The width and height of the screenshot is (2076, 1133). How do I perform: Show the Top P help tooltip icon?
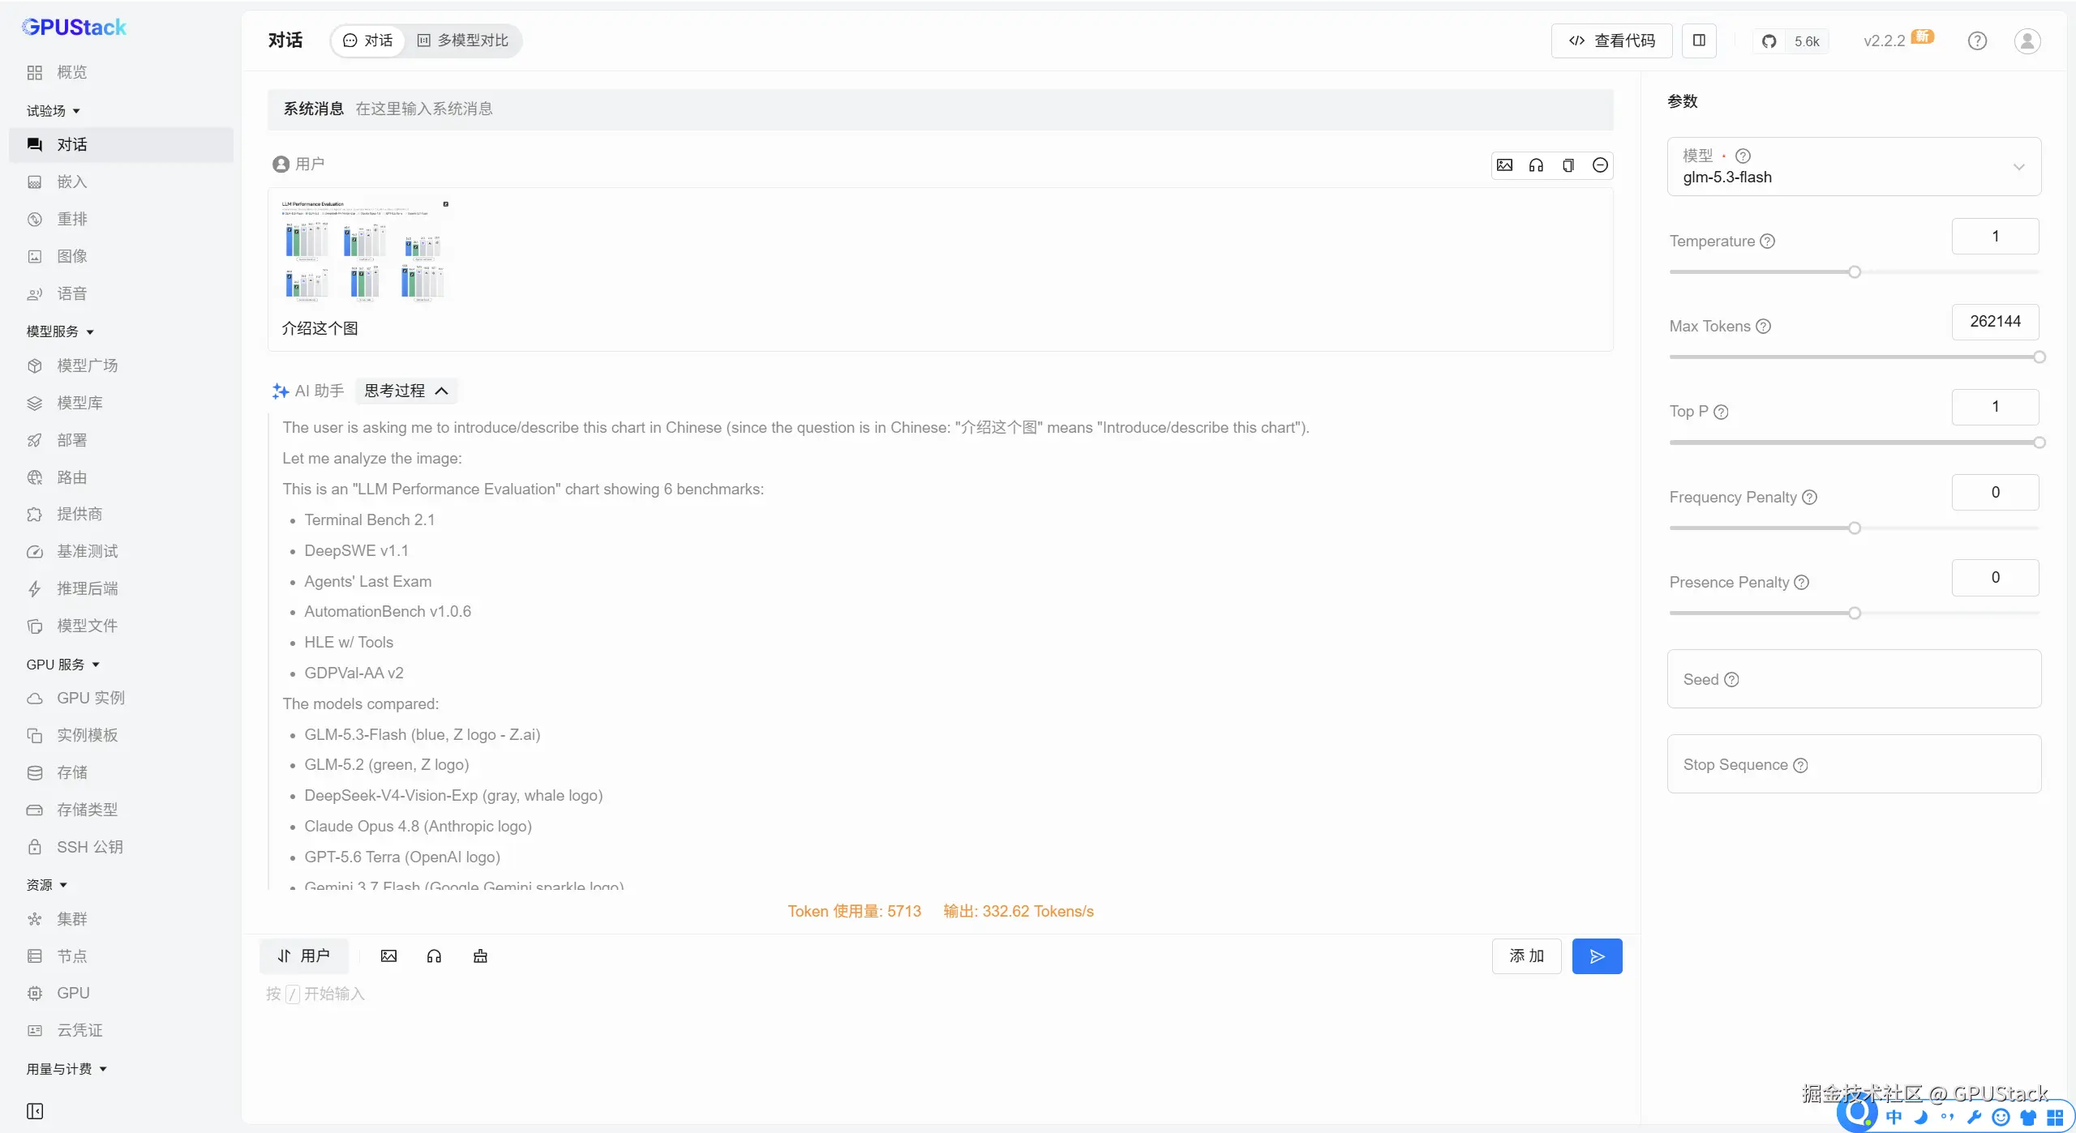1721,412
